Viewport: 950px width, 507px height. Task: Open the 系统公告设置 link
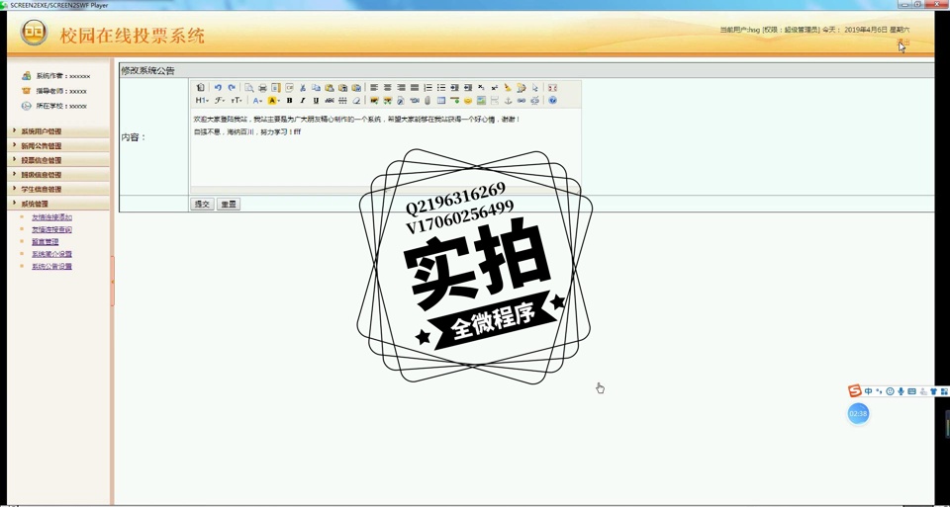[51, 267]
